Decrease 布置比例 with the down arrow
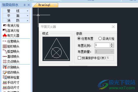The width and height of the screenshot is (138, 92). coord(112,46)
